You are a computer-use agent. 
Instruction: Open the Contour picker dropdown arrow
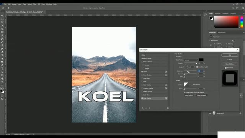click(x=189, y=85)
